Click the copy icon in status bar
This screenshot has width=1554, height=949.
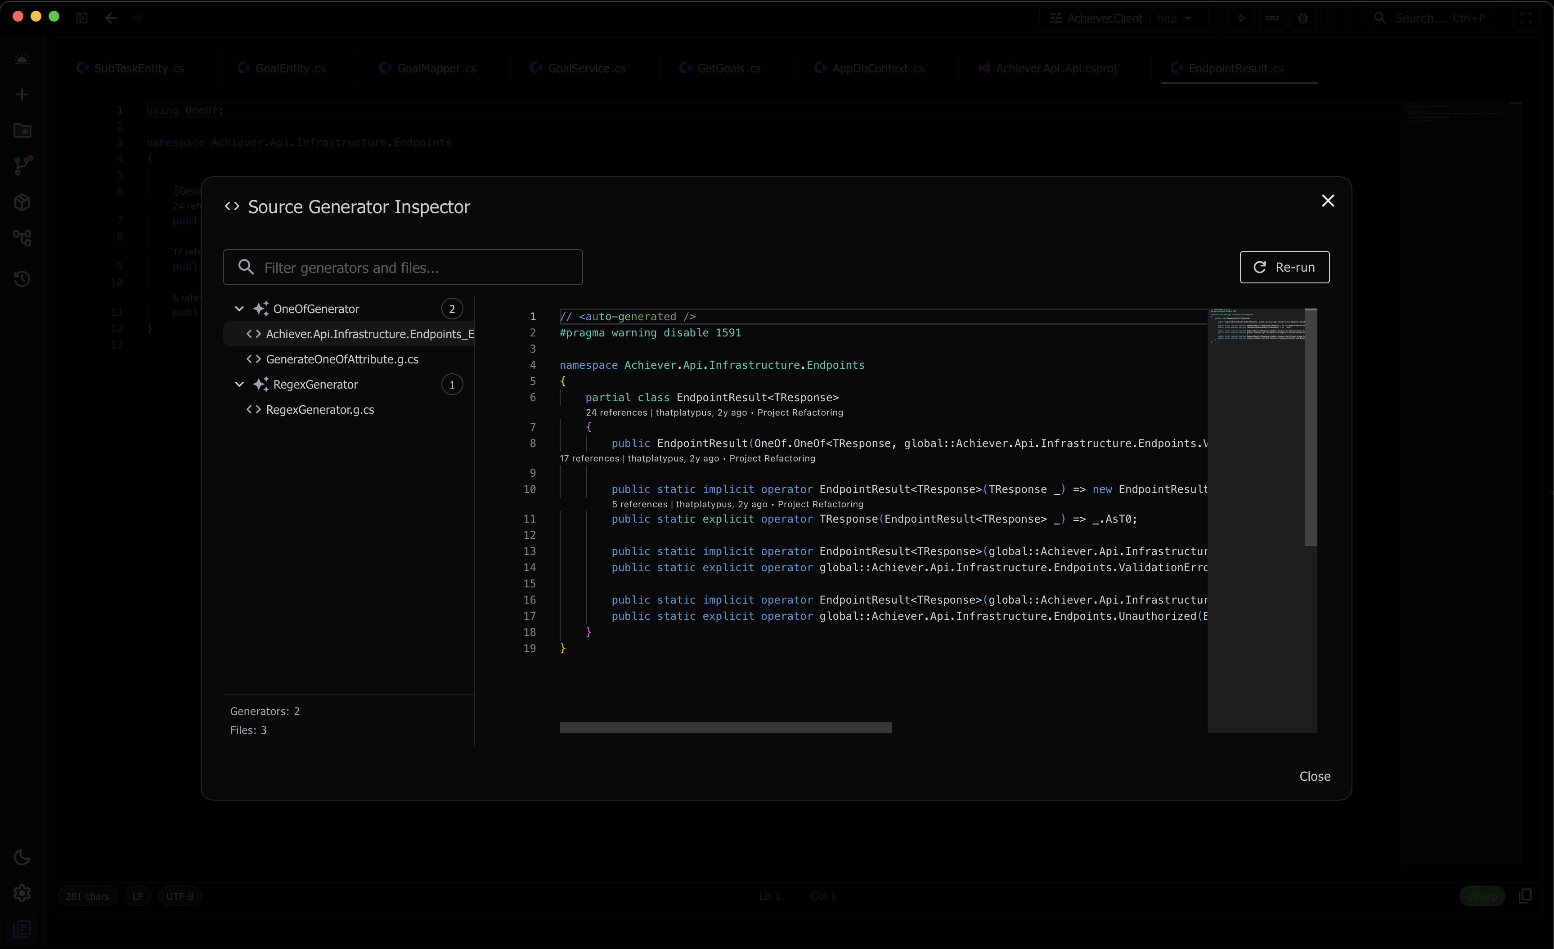(1526, 895)
